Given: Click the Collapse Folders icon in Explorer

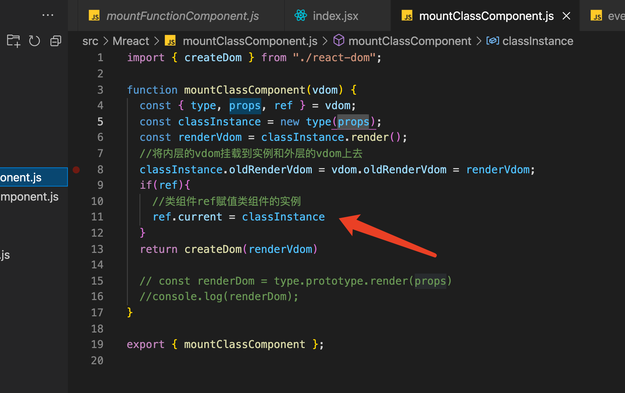Looking at the screenshot, I should pyautogui.click(x=55, y=41).
